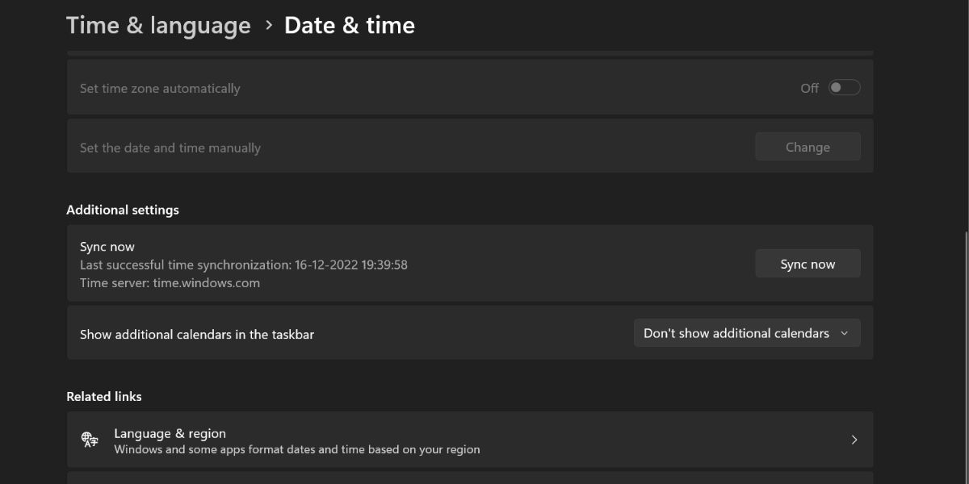The image size is (969, 484).
Task: Open the Don't show additional calendars dropdown
Action: 746,332
